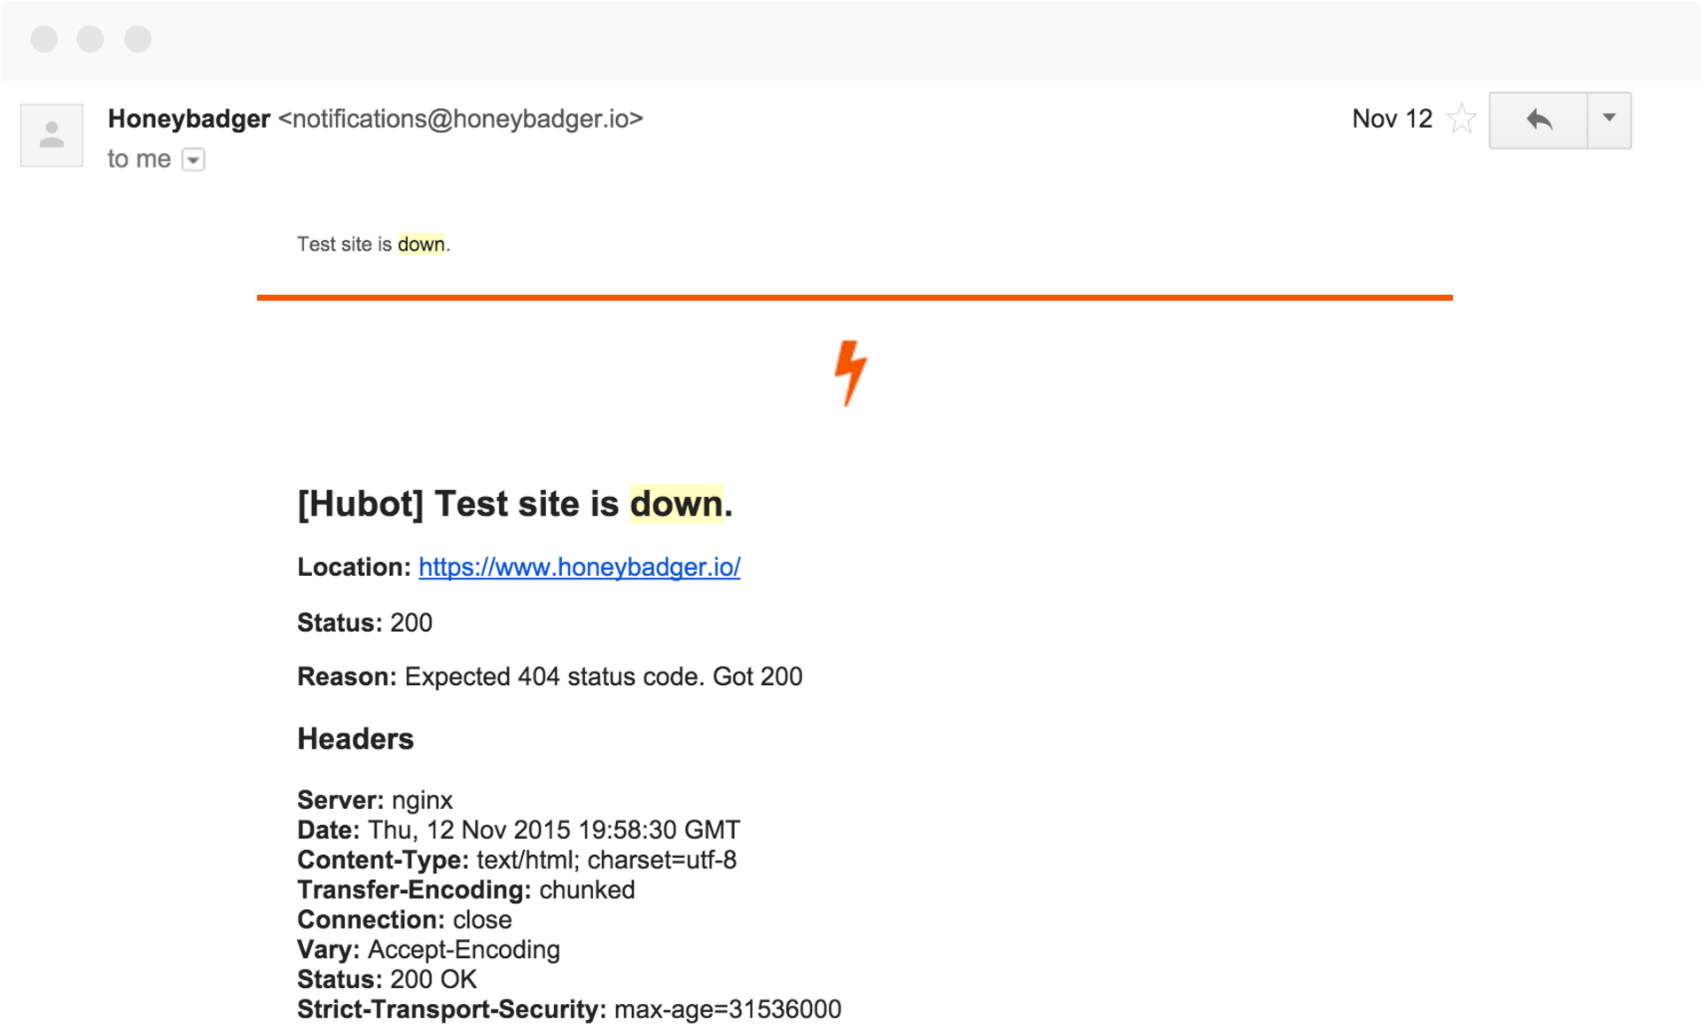Click the 'Transfer-Encoding: chunked' line
The image size is (1702, 1027).
click(x=465, y=891)
